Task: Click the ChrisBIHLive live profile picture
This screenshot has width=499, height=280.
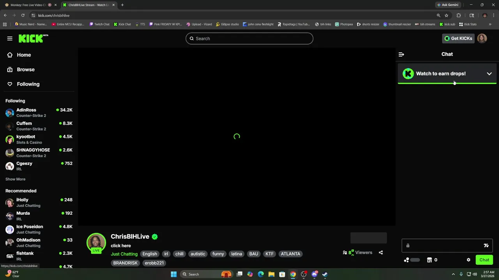Action: [96, 243]
